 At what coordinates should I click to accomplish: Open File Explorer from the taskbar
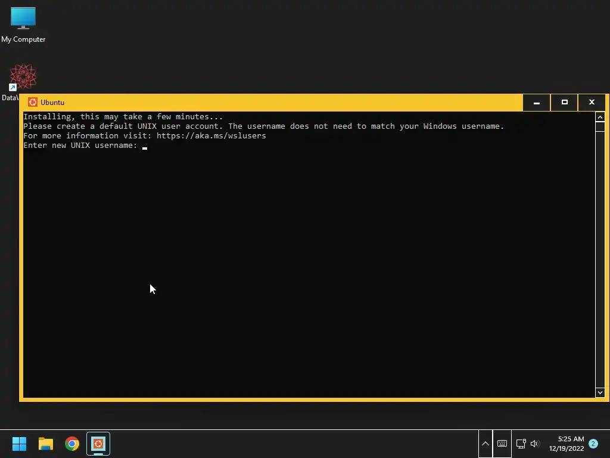tap(45, 444)
